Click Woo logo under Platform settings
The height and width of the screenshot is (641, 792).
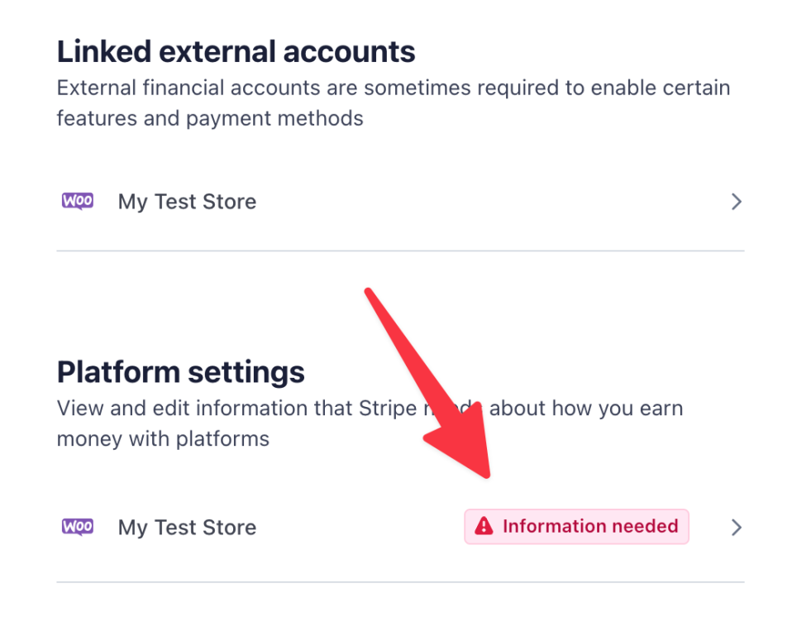pos(78,527)
